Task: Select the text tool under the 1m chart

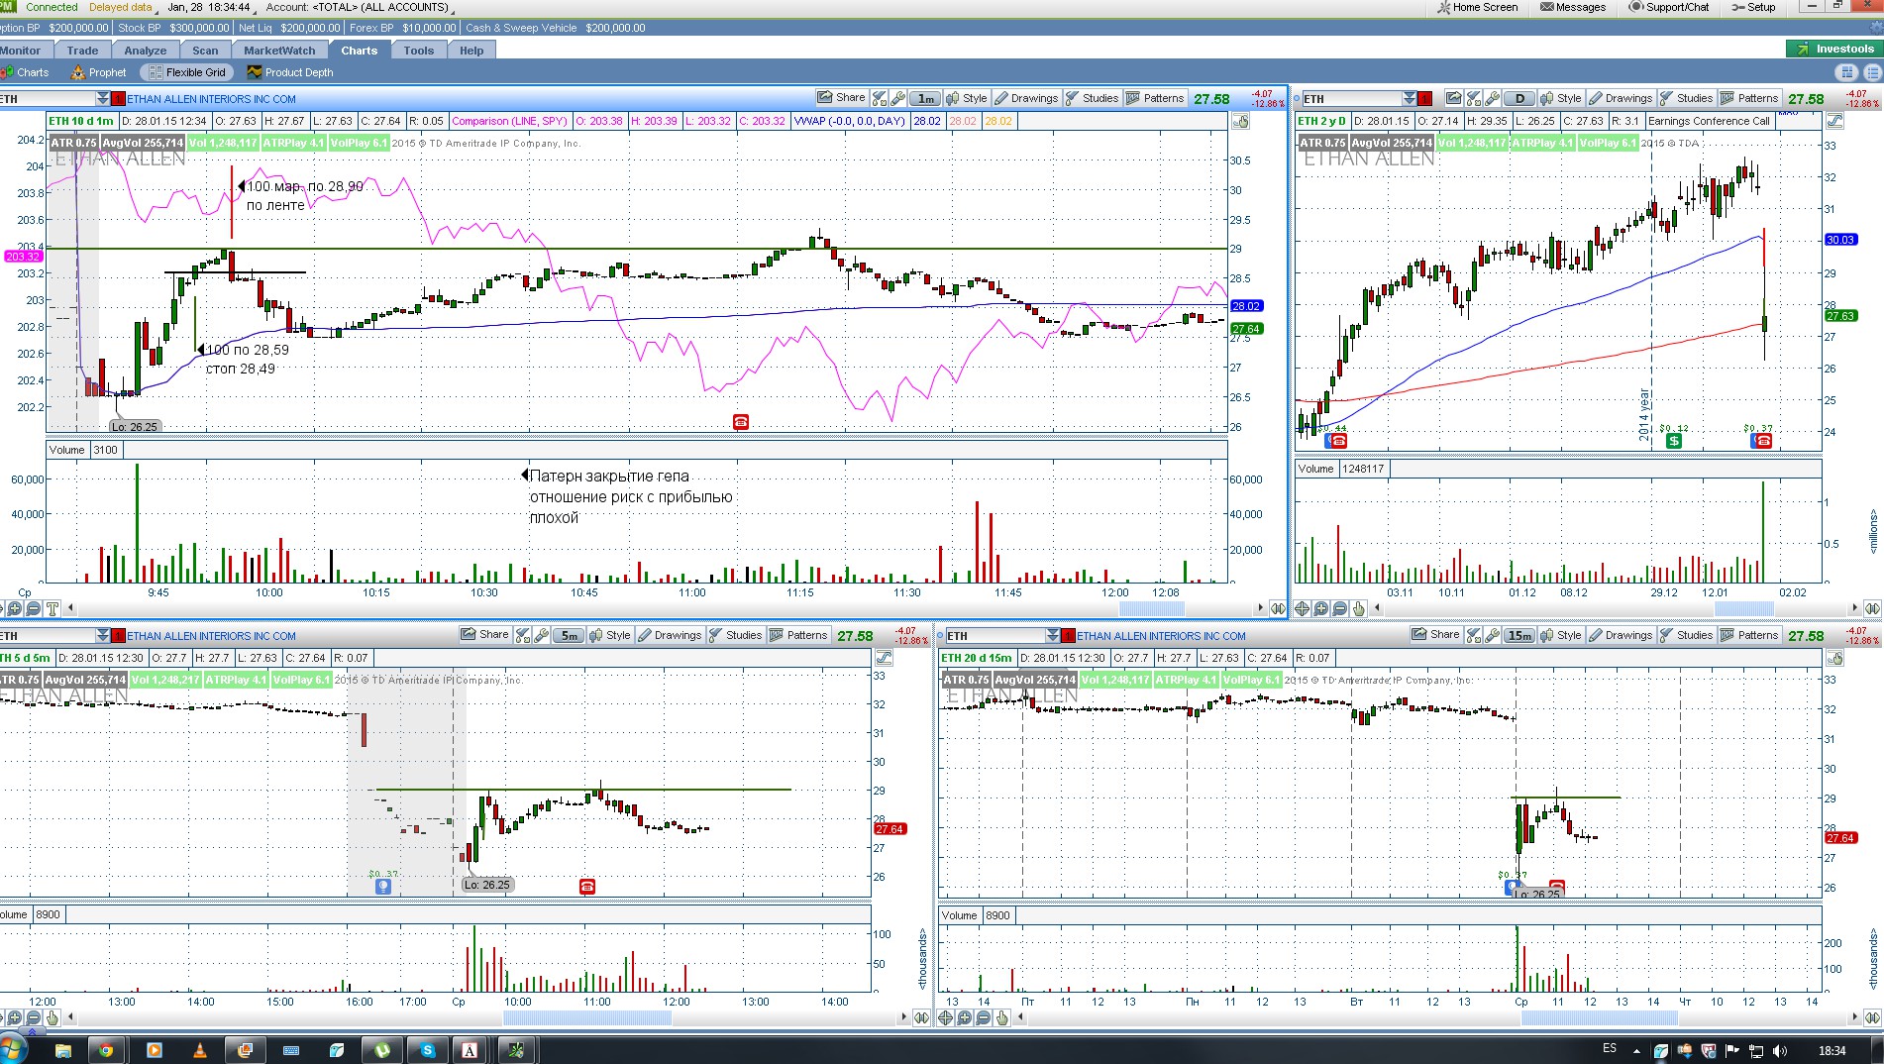Action: coord(52,608)
